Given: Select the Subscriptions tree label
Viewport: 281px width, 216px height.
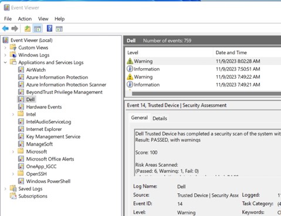Looking at the screenshot, I should click(x=33, y=196).
